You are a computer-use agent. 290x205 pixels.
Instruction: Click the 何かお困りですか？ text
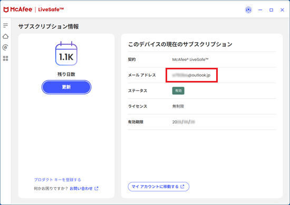tap(51, 188)
